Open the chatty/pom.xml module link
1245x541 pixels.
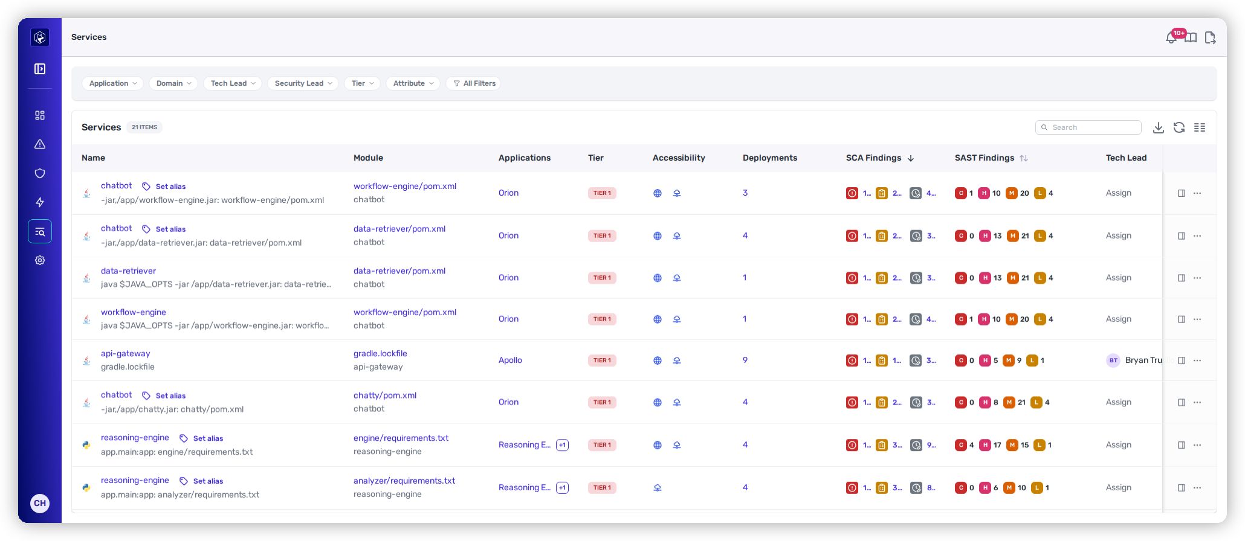385,395
